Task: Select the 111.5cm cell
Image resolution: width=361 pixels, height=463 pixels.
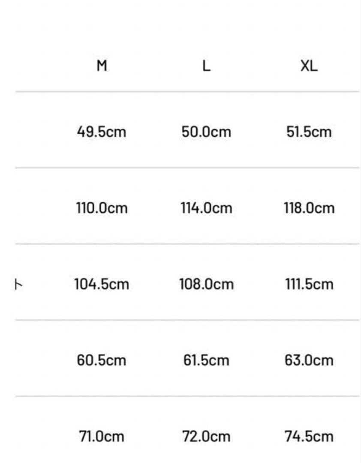Action: click(309, 284)
